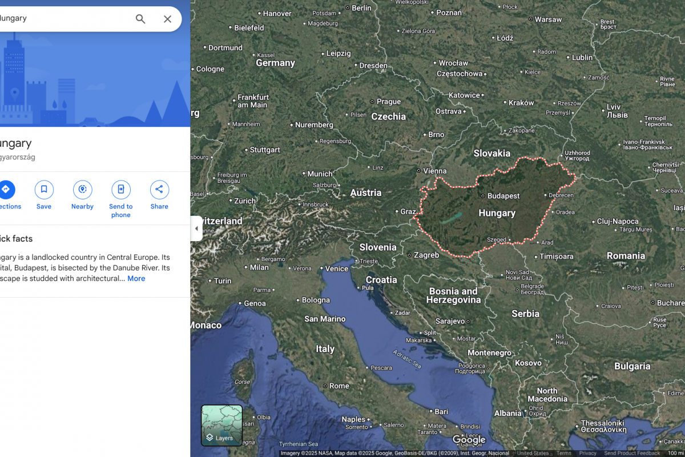Image resolution: width=685 pixels, height=457 pixels.
Task: Toggle the map scale unit
Action: click(x=675, y=453)
